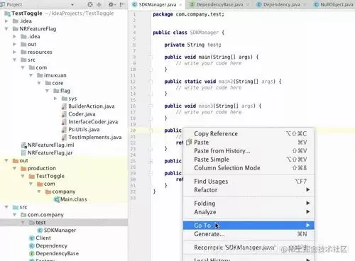Select Client class icon in tree

point(32,238)
